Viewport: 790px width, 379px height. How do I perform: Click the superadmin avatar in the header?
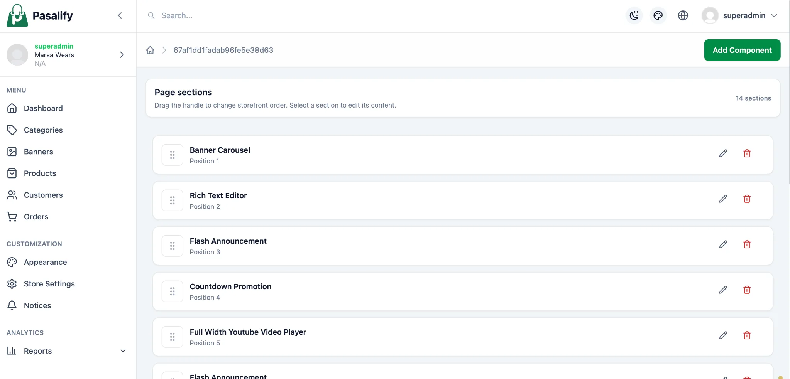click(710, 15)
